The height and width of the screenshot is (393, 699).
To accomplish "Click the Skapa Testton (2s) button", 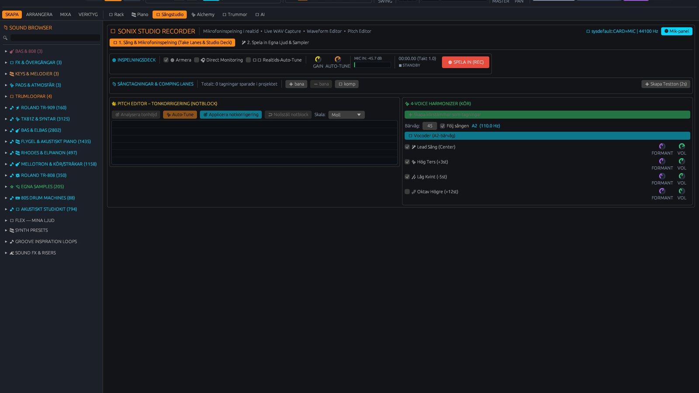I will (666, 84).
